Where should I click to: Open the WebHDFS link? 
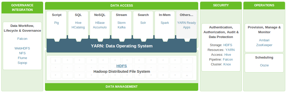tap(22, 48)
